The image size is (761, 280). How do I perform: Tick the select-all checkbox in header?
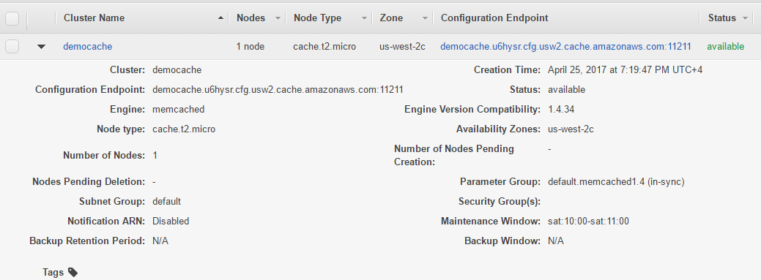click(12, 18)
